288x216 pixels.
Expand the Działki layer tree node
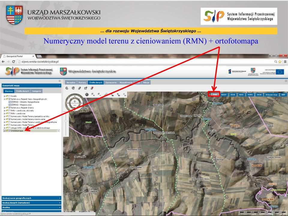point(4,96)
